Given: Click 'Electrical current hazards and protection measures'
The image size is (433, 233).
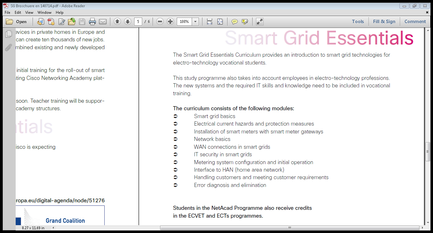Looking at the screenshot, I should 254,124.
